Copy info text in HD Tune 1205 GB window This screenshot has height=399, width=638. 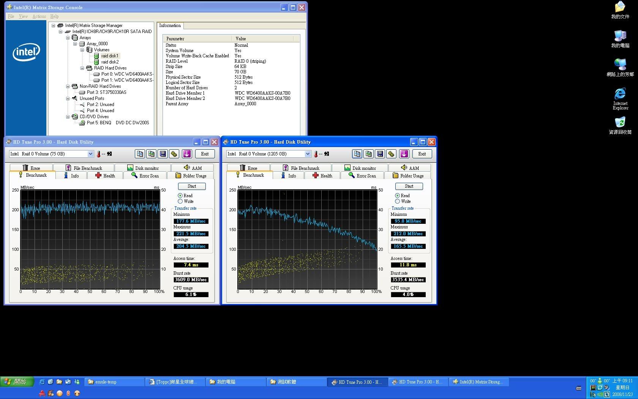pos(357,154)
